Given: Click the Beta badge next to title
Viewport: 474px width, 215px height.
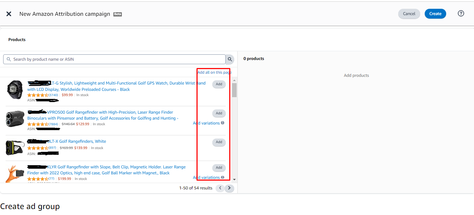Looking at the screenshot, I should click(x=118, y=14).
